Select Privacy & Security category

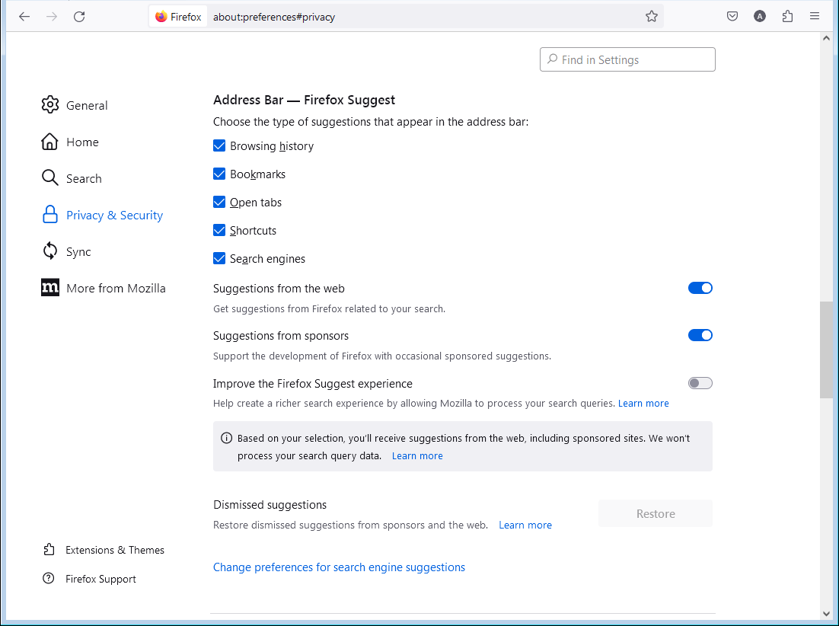click(x=114, y=215)
